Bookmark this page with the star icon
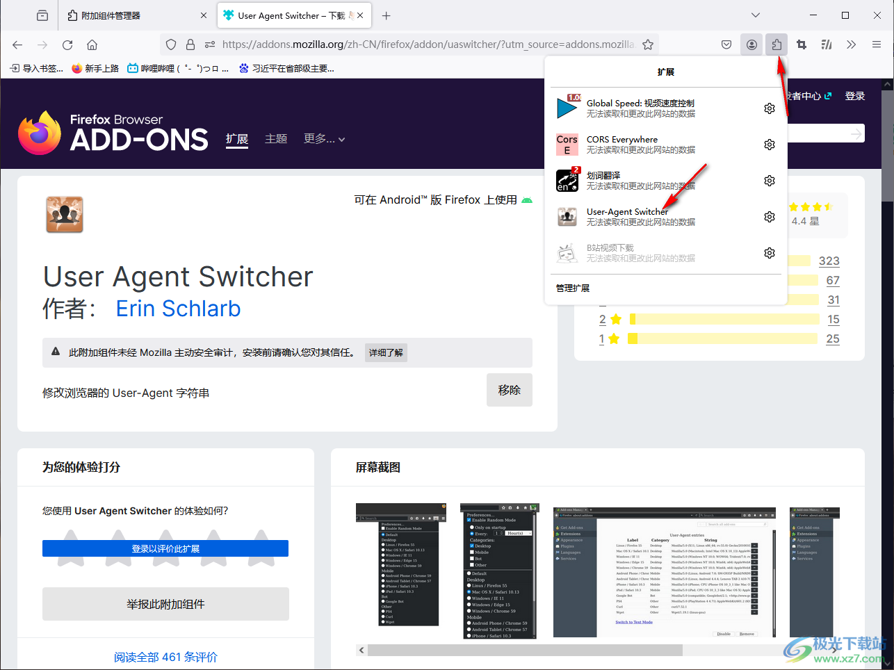Viewport: 894px width, 670px height. pyautogui.click(x=648, y=44)
